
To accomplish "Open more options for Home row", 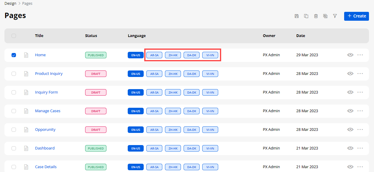I will pos(360,55).
